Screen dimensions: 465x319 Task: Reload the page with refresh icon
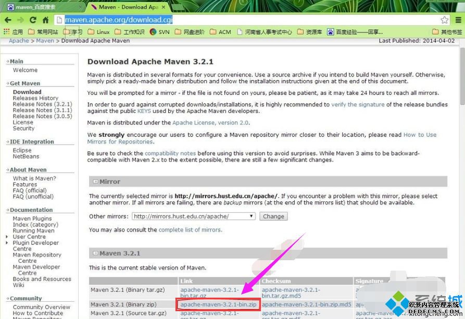click(x=33, y=20)
